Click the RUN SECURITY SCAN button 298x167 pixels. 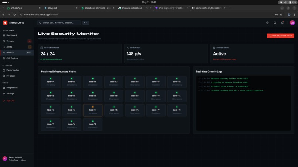point(281,36)
